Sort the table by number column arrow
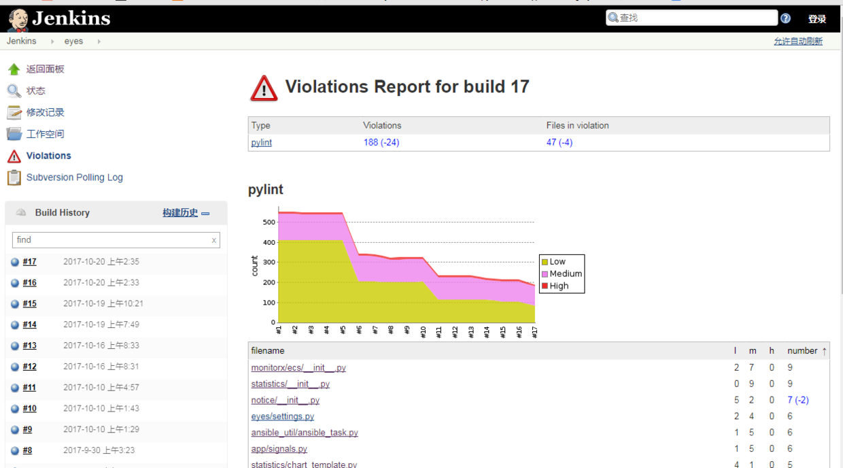This screenshot has height=468, width=843. point(825,351)
